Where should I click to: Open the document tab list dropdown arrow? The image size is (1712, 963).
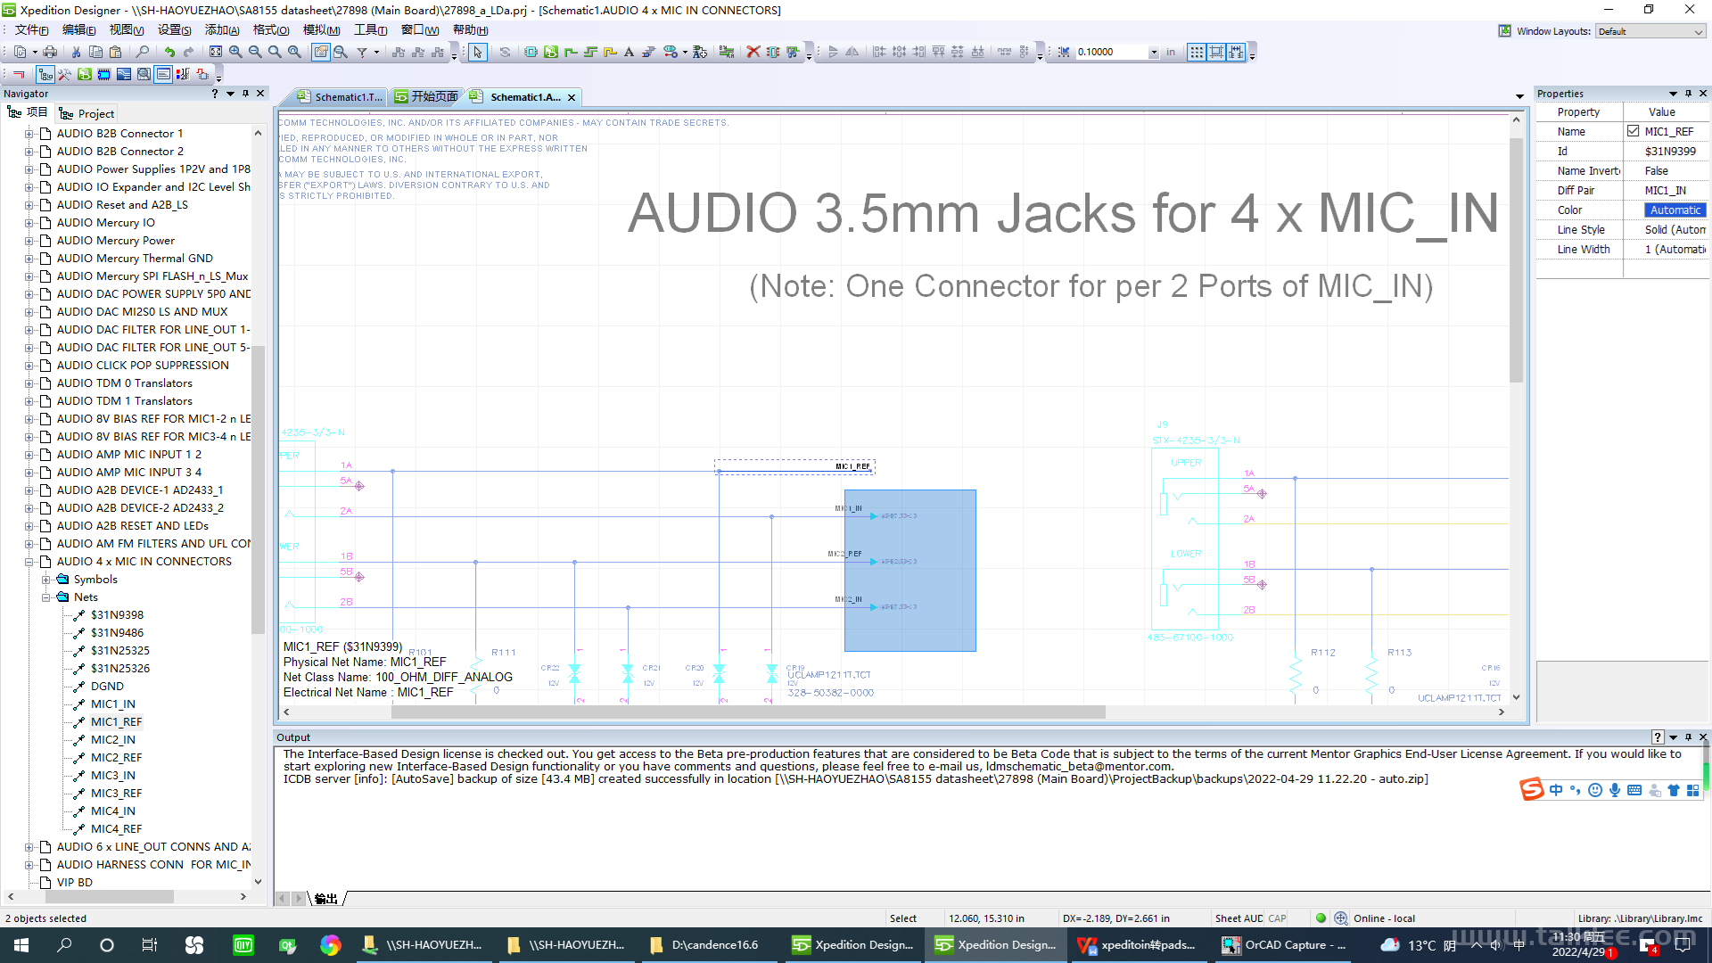1519,96
